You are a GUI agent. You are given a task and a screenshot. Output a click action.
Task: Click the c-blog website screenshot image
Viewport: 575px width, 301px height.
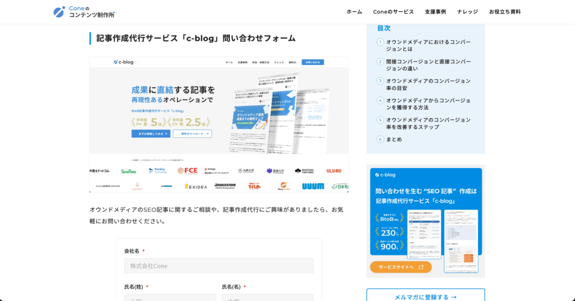point(218,124)
